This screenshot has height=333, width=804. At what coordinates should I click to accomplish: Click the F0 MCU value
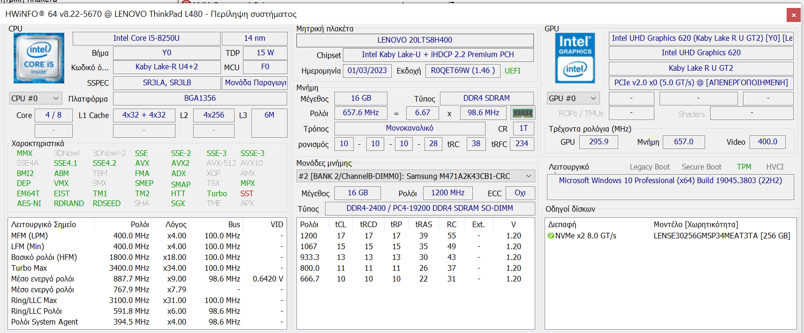click(265, 67)
